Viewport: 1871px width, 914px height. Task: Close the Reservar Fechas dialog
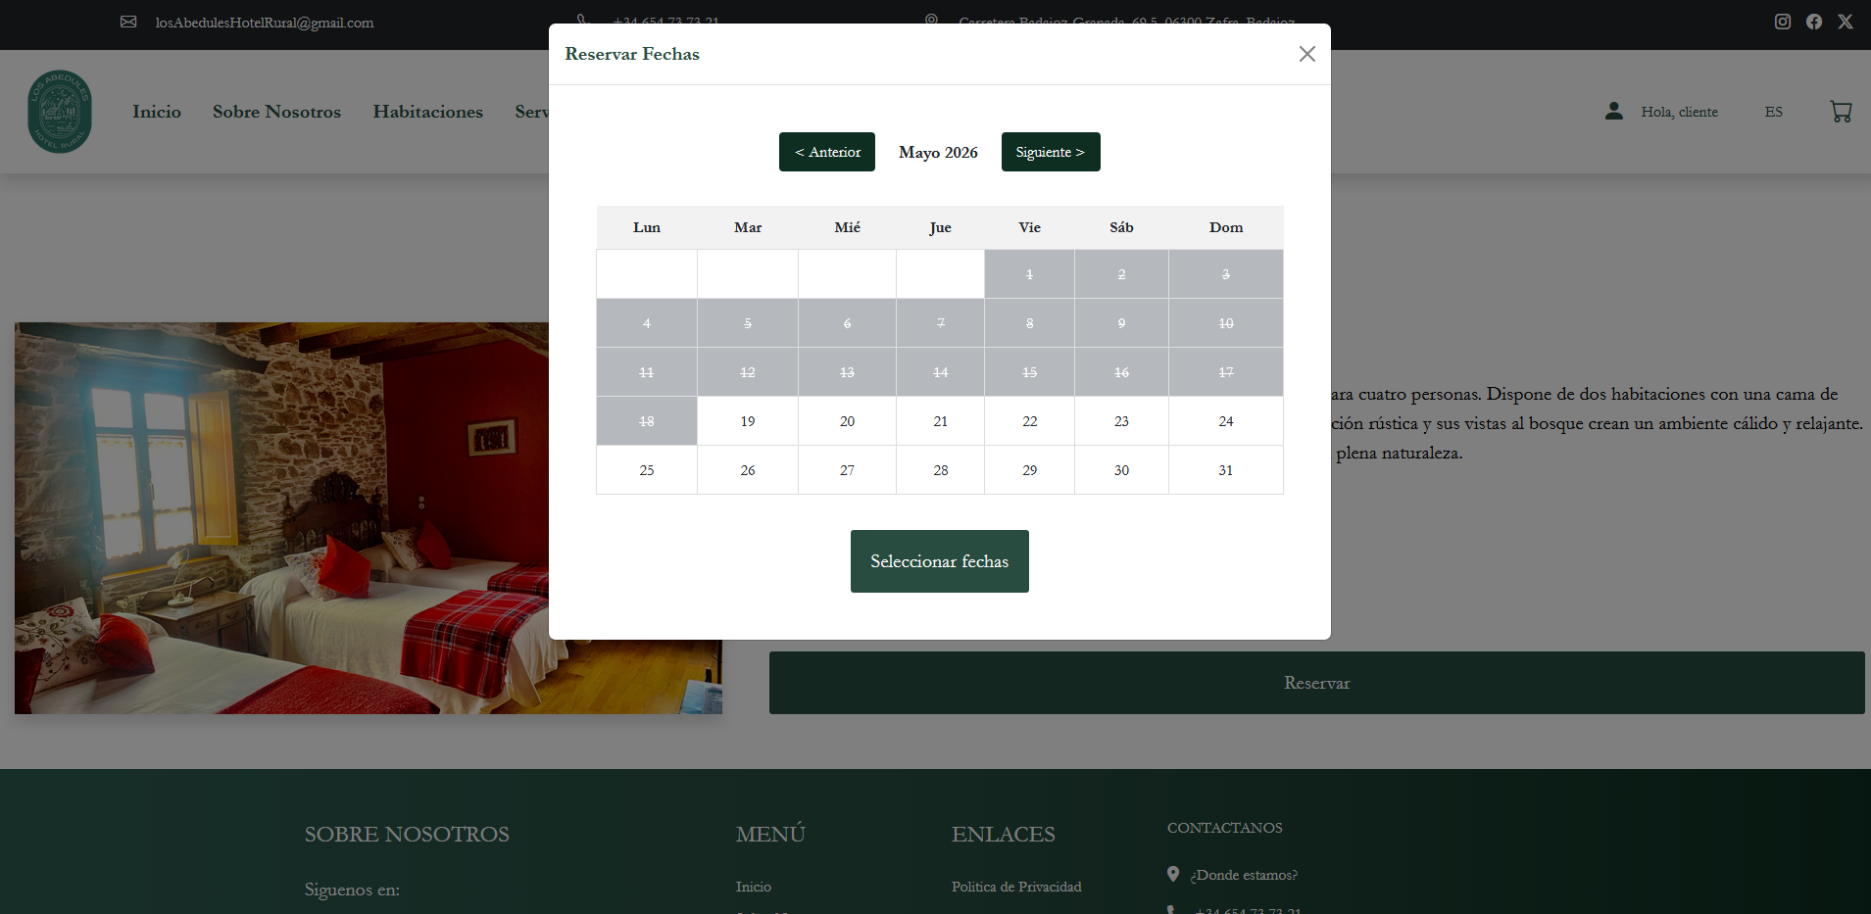pos(1306,54)
